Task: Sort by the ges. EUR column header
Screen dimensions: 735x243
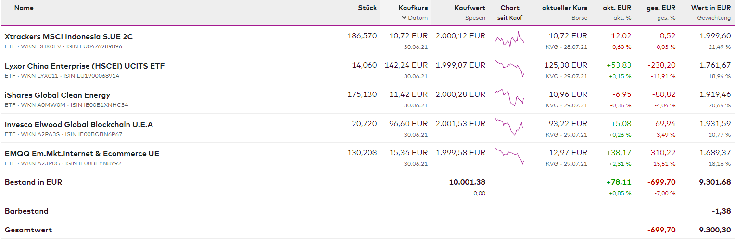Action: tap(661, 8)
